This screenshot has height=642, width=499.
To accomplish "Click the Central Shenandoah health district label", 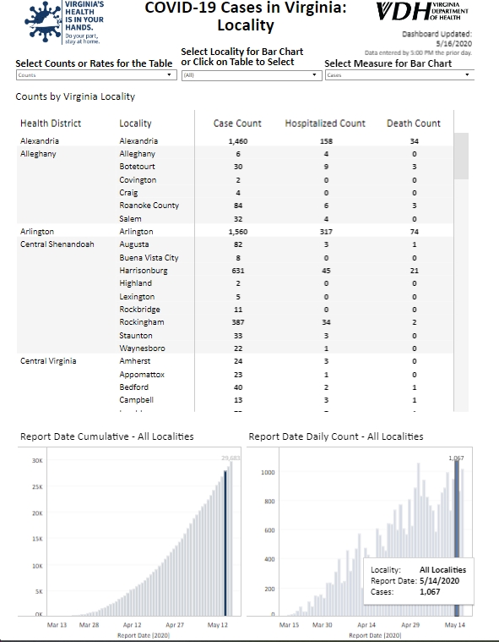I will (x=57, y=244).
